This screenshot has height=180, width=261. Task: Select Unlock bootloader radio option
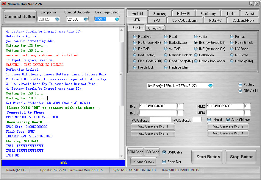(x=196, y=61)
